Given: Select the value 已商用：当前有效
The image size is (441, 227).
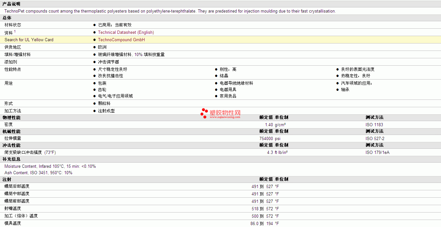Looking at the screenshot, I should point(115,25).
